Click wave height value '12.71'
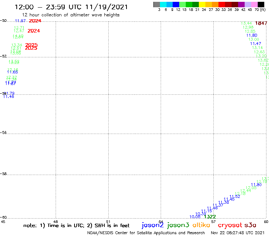Viewport: 269px width, 236px height. point(19,28)
